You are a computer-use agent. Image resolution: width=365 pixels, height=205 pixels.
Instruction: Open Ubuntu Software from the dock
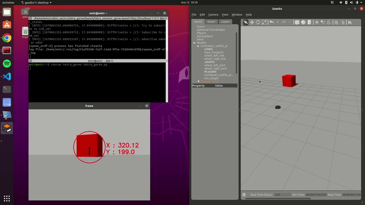point(7,25)
